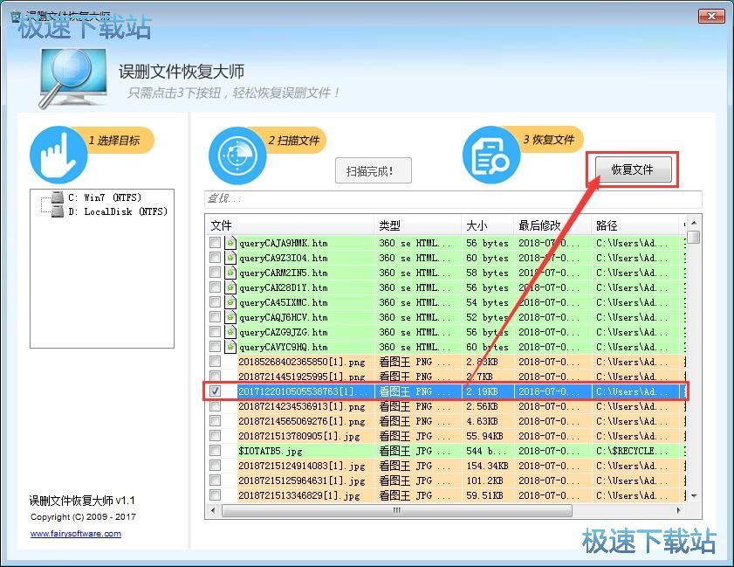734x567 pixels.
Task: Click the 查找 search input field
Action: pyautogui.click(x=453, y=198)
